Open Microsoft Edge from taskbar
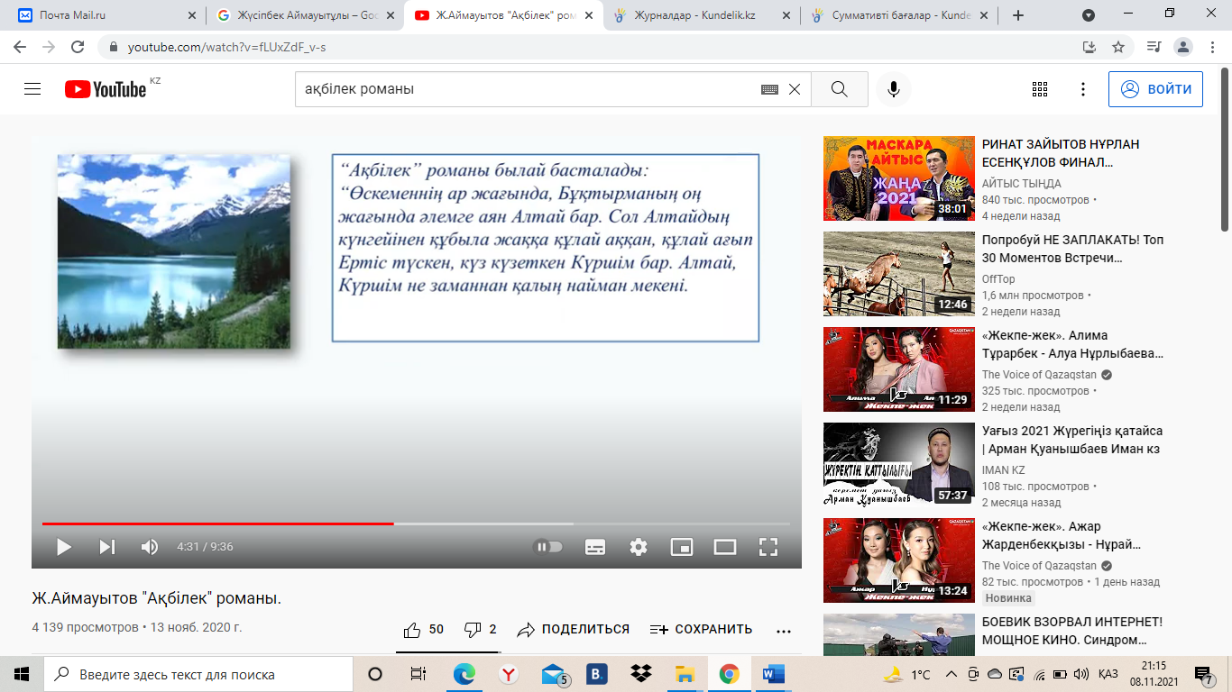 pos(464,674)
